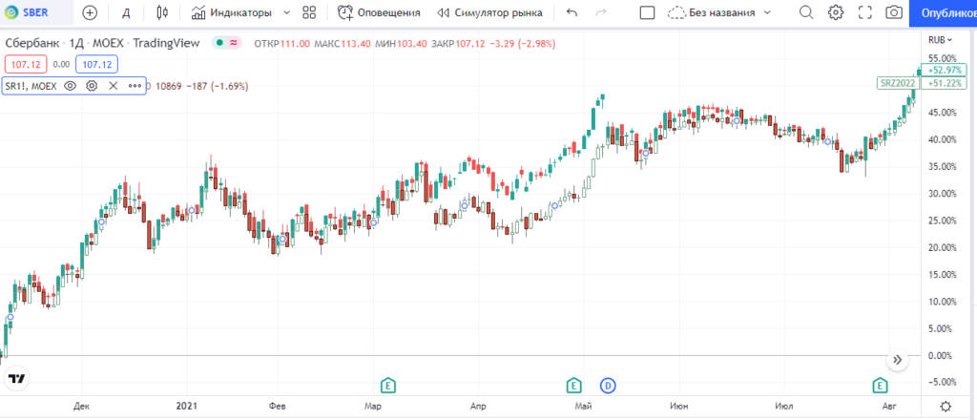Click the Дек label on the time axis

[82, 407]
